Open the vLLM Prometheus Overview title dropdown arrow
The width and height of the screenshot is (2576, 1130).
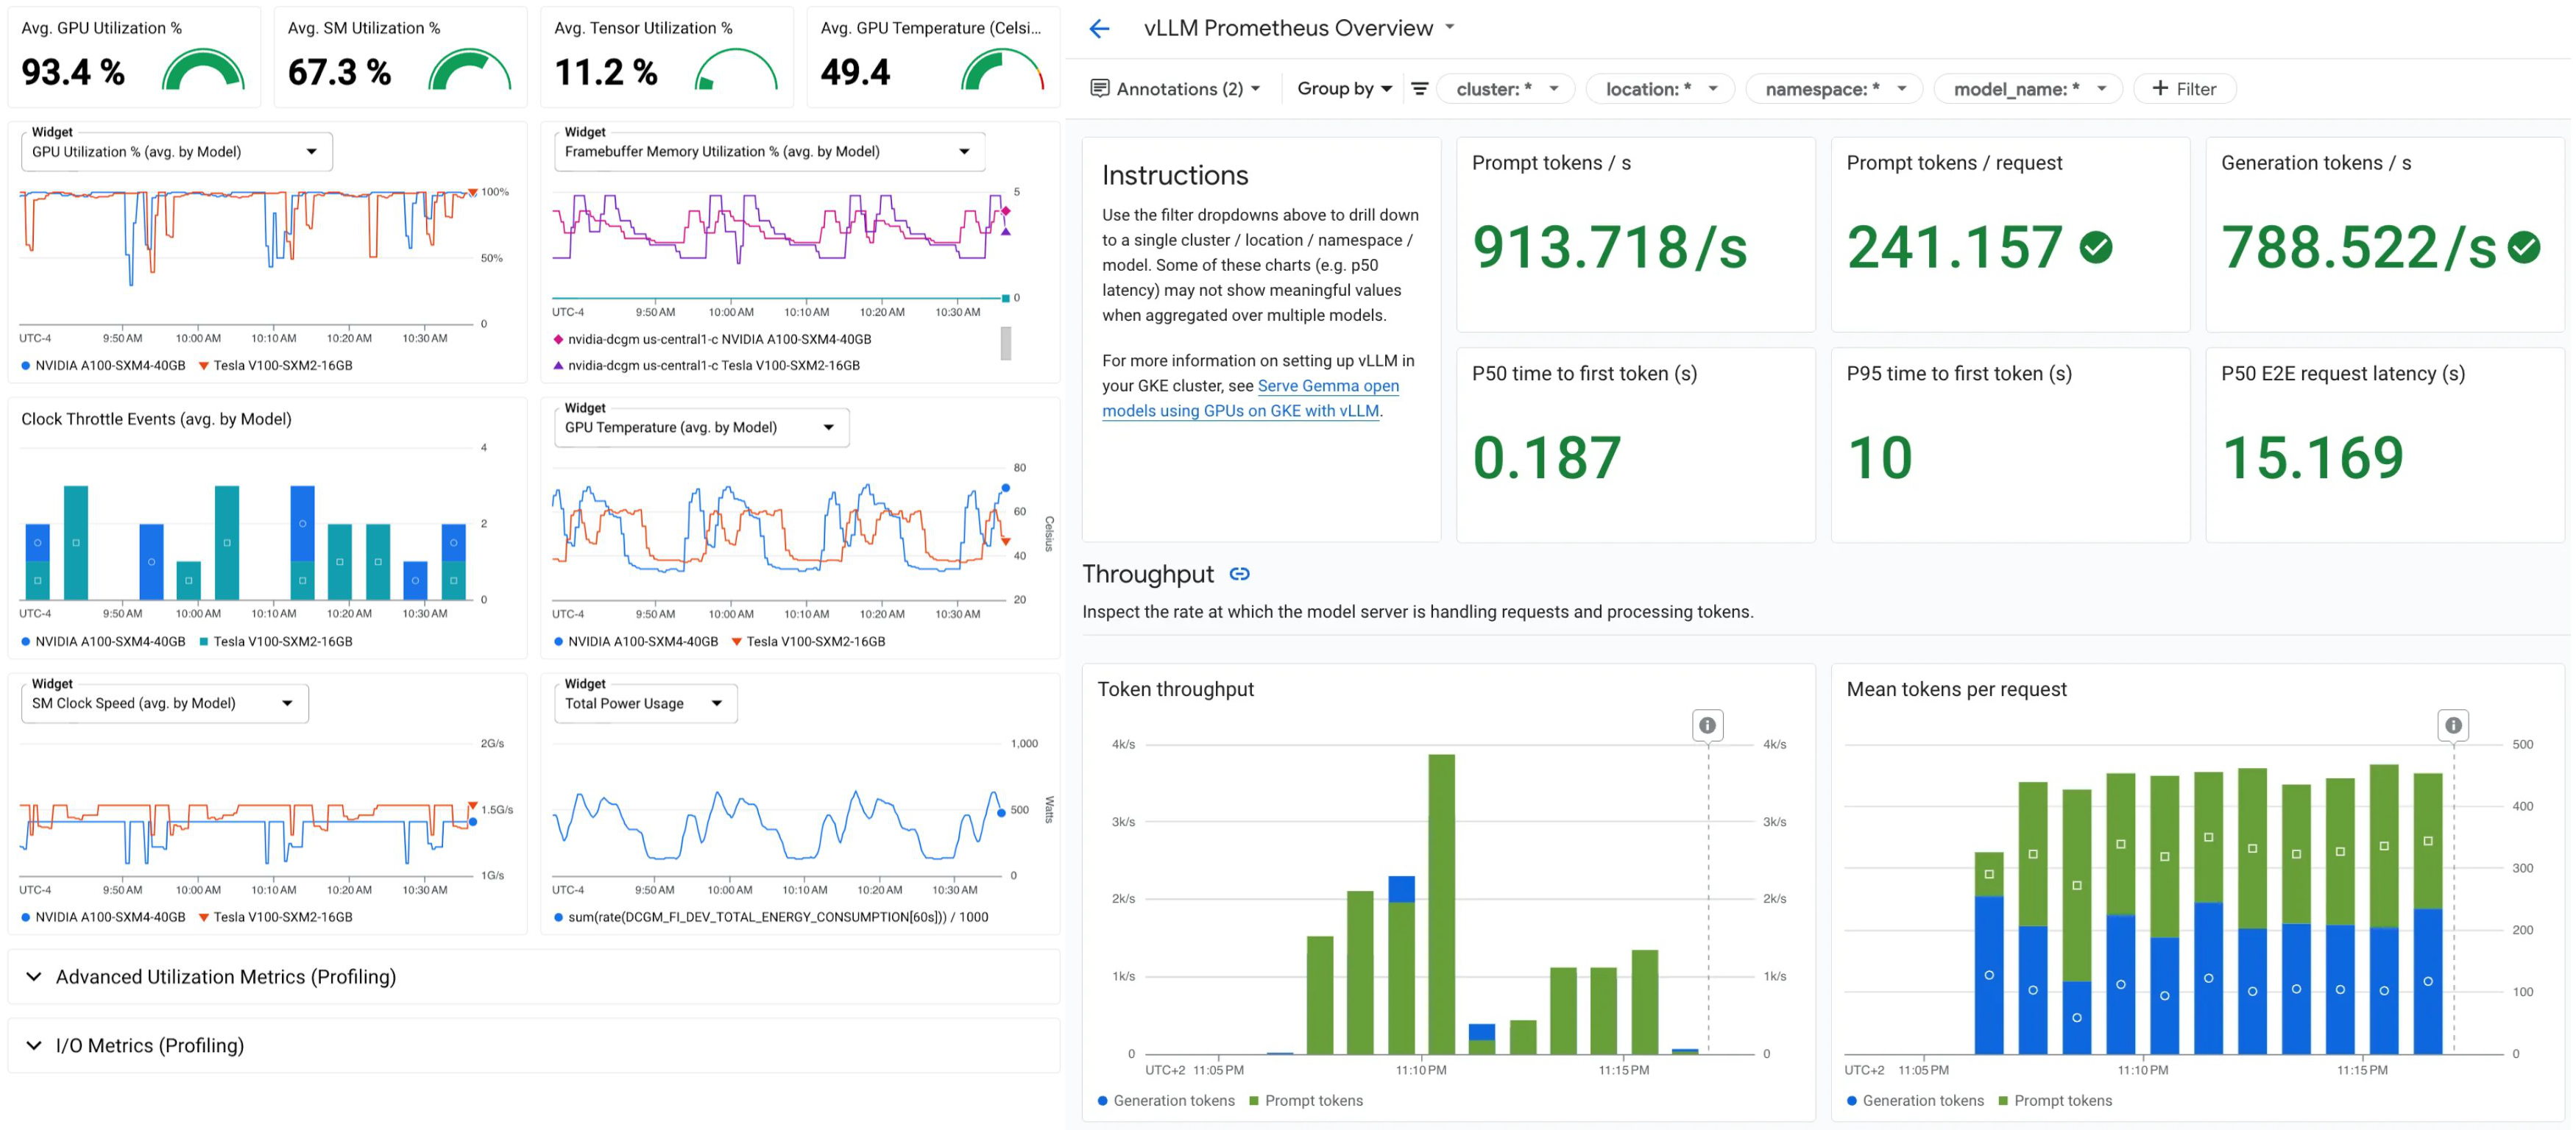(x=1450, y=27)
